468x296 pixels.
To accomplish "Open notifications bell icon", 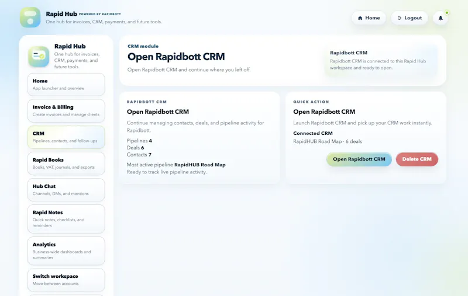I will click(441, 18).
